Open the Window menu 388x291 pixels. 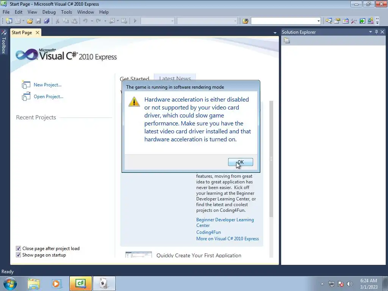86,12
